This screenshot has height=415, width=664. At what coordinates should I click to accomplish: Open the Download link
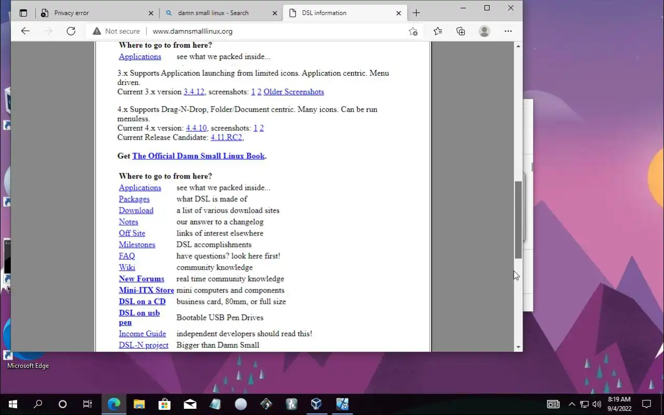click(136, 211)
